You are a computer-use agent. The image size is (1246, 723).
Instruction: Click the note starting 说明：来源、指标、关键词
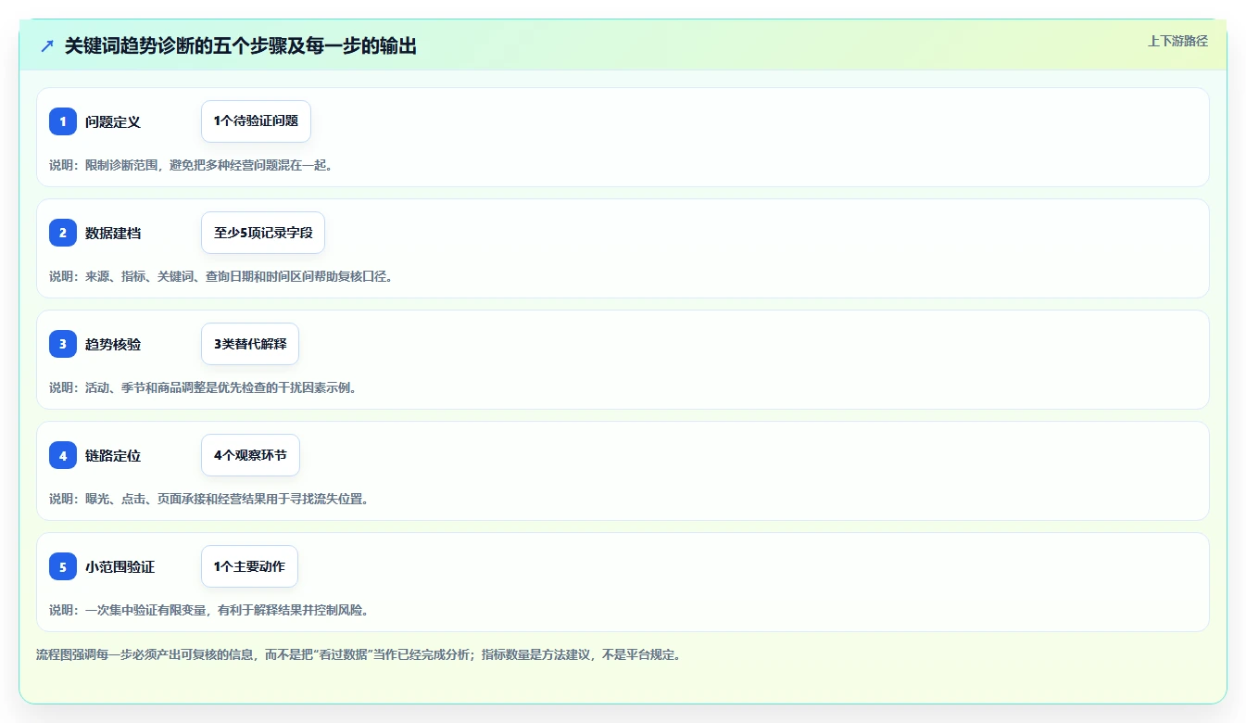click(x=220, y=276)
